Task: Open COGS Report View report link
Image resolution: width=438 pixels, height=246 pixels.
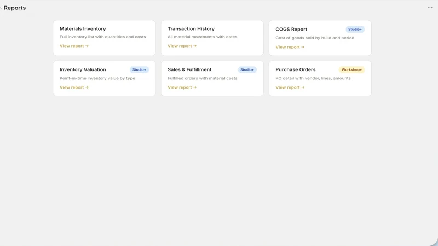Action: coord(290,47)
